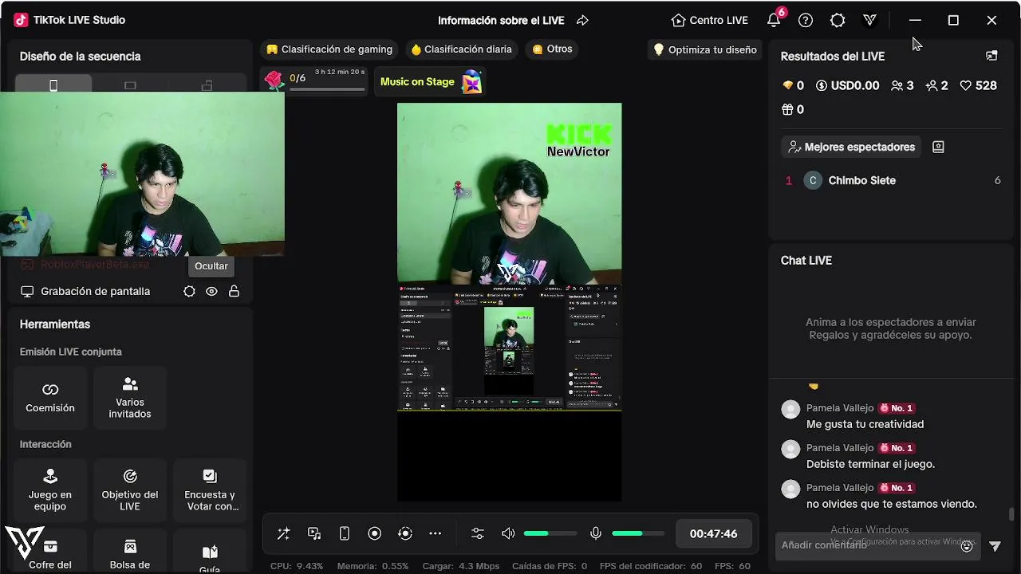Select the Grabación de pantalla source row

coord(130,292)
